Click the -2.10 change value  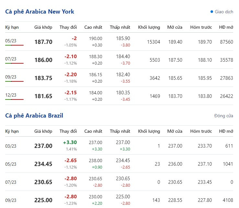[x=71, y=57]
